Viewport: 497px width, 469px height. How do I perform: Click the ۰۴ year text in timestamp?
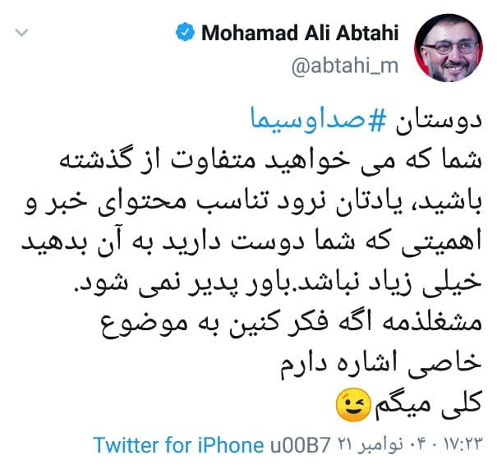418,445
